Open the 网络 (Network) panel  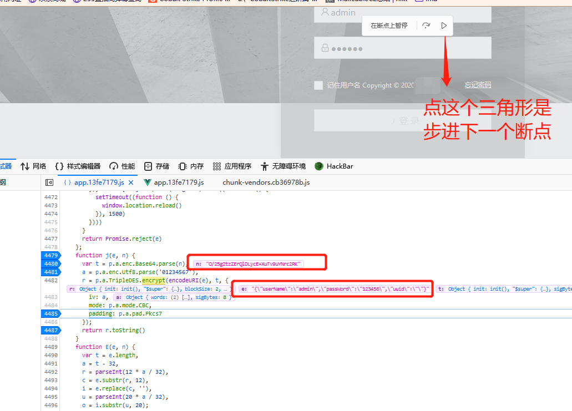click(x=33, y=166)
